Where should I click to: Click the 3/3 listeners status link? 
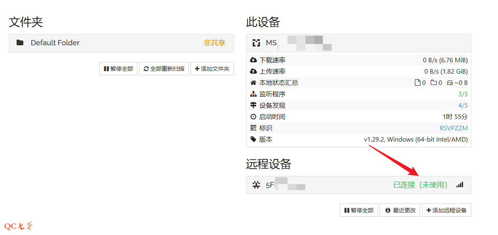pyautogui.click(x=463, y=94)
